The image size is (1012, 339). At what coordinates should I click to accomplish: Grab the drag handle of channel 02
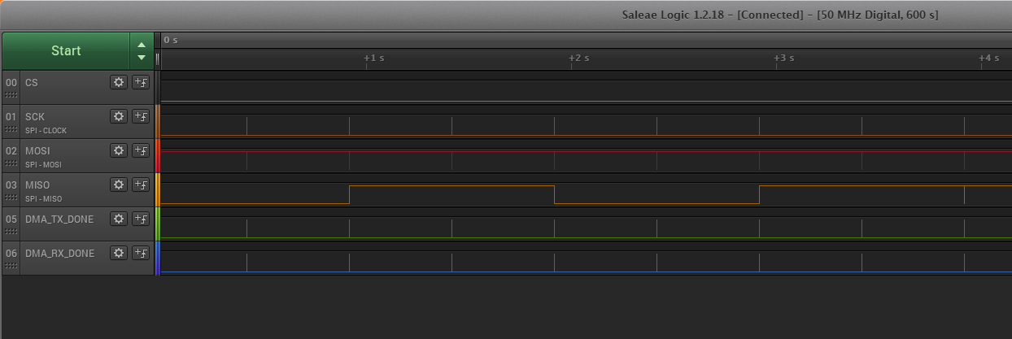(x=11, y=163)
